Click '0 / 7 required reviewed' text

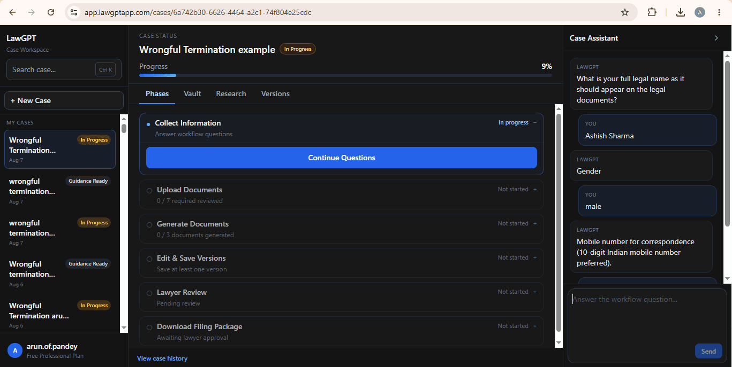click(190, 201)
